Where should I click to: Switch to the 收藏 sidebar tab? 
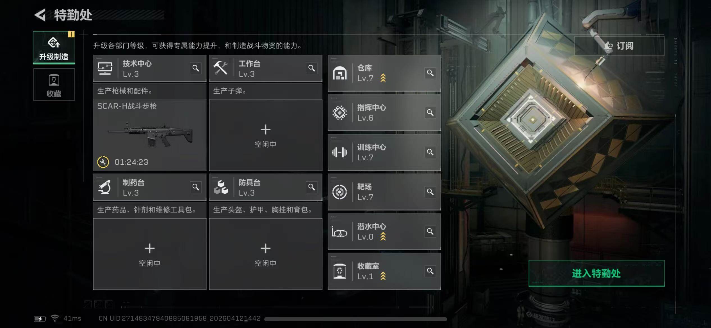54,85
